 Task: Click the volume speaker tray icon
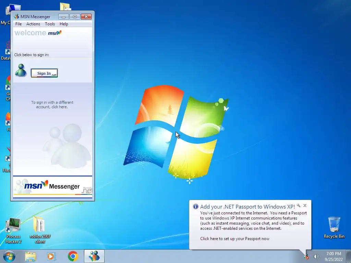tap(316, 256)
